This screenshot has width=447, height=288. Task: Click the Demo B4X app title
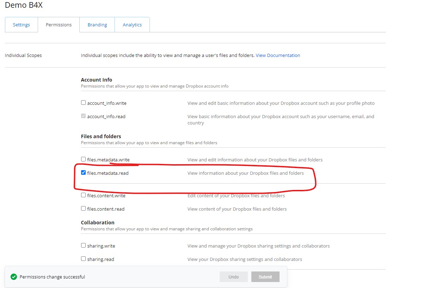coord(24,5)
